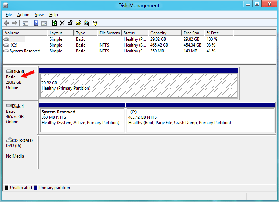This screenshot has height=202, width=279.
Task: Select System Reserved volume in list
Action: click(25, 51)
